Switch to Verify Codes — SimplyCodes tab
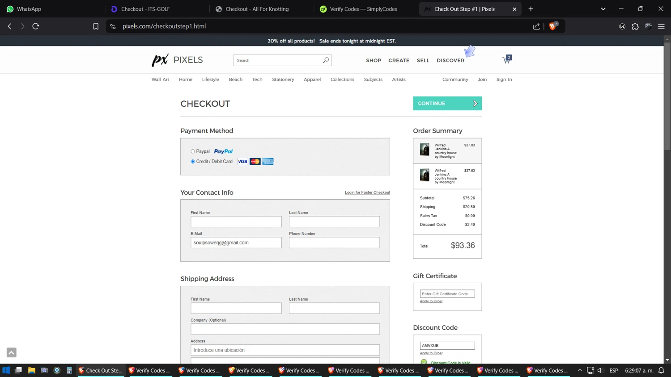671x377 pixels. [x=365, y=9]
